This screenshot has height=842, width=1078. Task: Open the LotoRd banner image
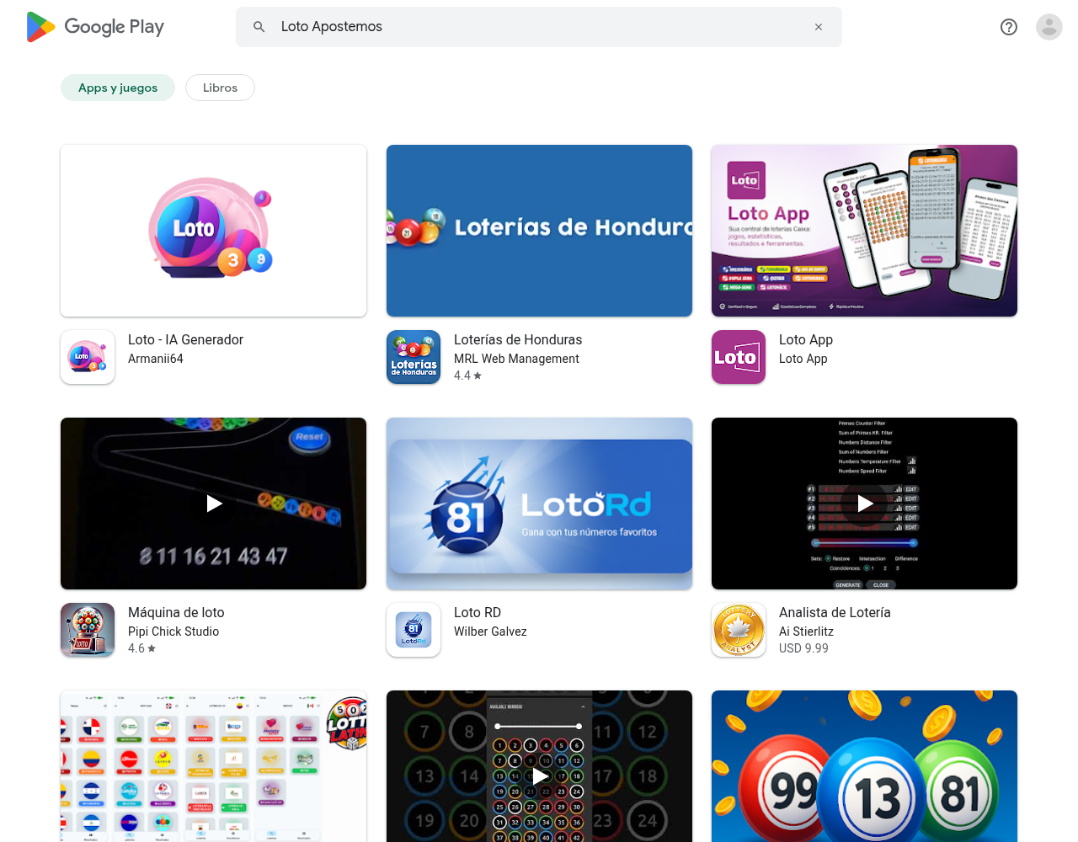click(539, 504)
